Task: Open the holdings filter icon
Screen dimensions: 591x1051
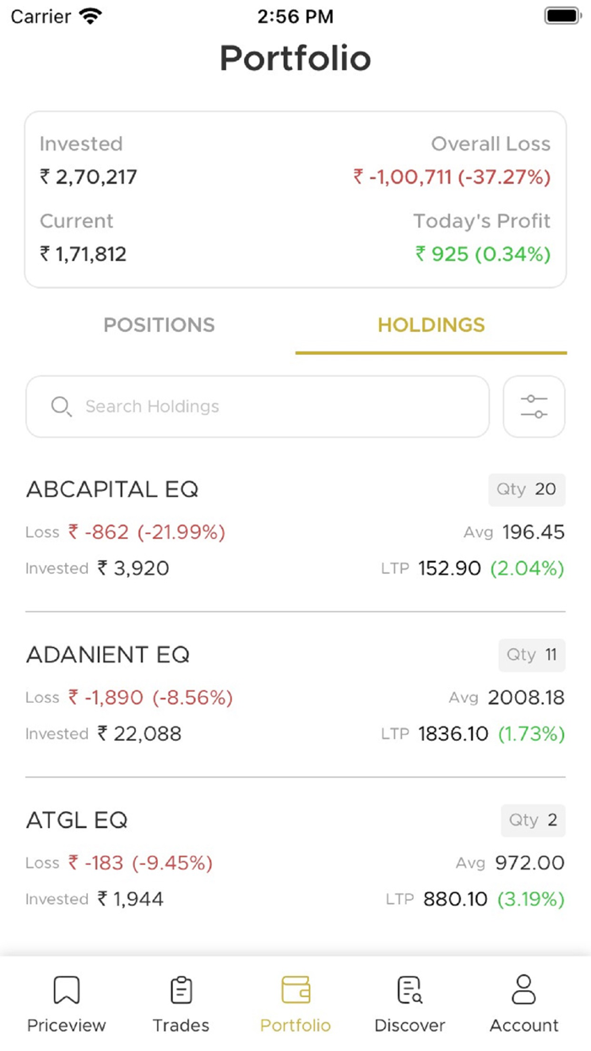Action: 534,406
